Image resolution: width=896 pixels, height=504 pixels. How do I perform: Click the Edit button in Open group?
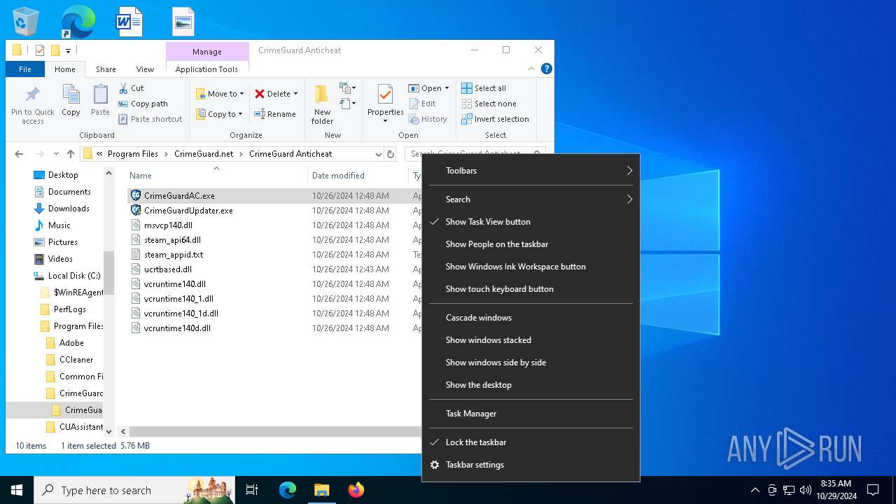coord(422,104)
